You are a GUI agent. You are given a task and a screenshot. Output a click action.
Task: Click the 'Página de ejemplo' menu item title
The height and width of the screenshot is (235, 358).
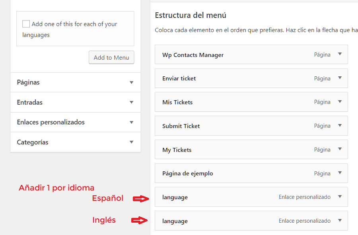point(188,173)
